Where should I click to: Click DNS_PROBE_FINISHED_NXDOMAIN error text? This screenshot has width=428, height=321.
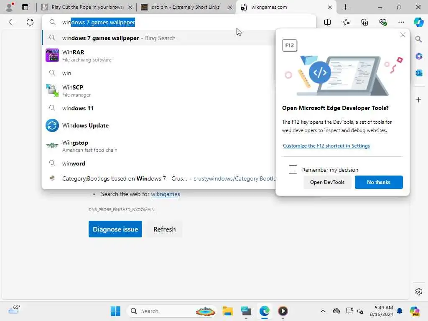coord(122,210)
